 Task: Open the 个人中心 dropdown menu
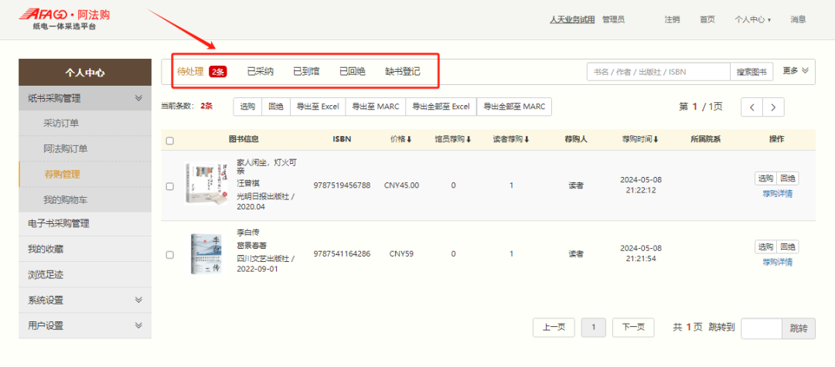(x=752, y=19)
